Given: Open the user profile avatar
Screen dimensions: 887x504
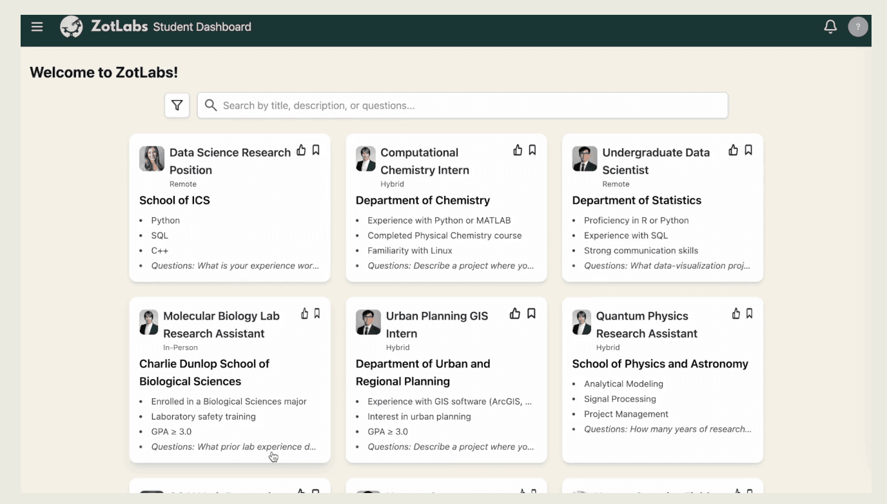Looking at the screenshot, I should 858,27.
